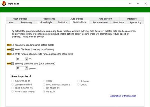
Task: Open the Auto exclude tab
Action: click(77, 19)
